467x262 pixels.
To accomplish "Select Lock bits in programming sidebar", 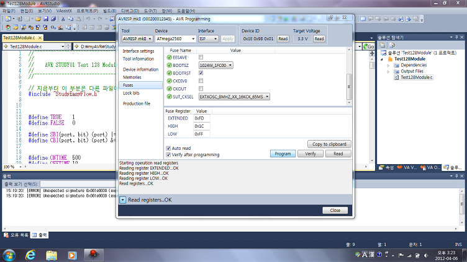I will (132, 93).
